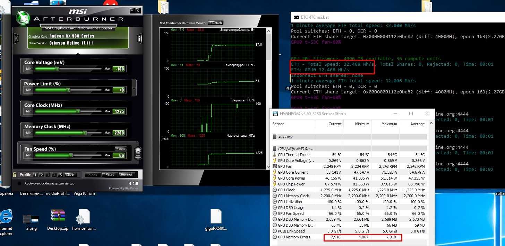Screen dimensions: 505x246
Task: Select profile slot 5
Action: click(60, 175)
